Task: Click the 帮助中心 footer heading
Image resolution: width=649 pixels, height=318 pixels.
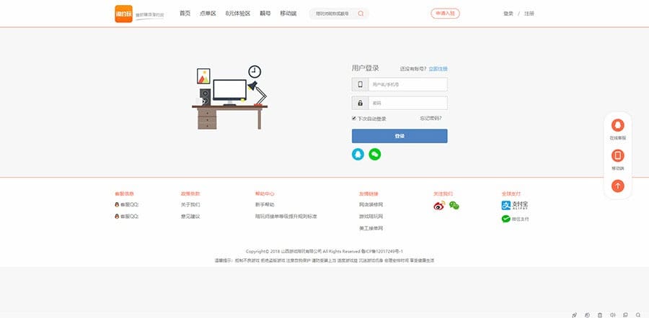Action: pyautogui.click(x=265, y=194)
